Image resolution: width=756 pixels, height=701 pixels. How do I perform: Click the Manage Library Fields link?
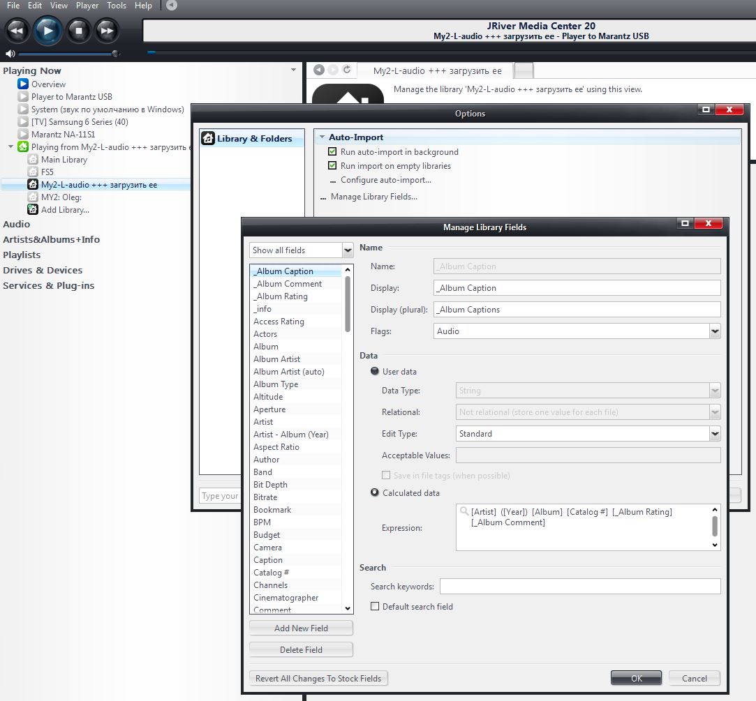(373, 197)
